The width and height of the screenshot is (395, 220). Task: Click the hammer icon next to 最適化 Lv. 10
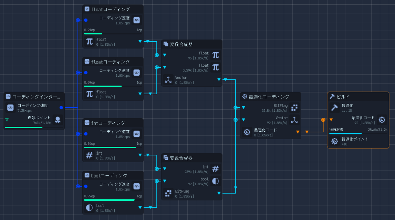coord(334,108)
